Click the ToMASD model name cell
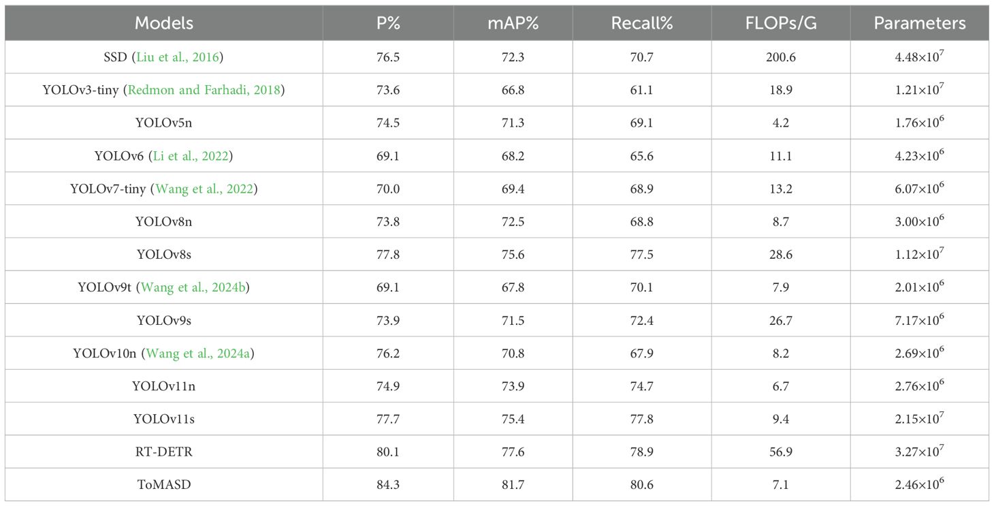Viewport: 994px width, 506px height. pyautogui.click(x=164, y=485)
